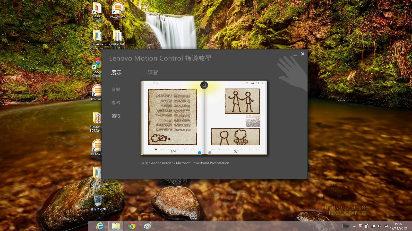Viewport: 412px width, 231px height.
Task: Click the McAfee shield tray icon
Action: tap(360, 226)
